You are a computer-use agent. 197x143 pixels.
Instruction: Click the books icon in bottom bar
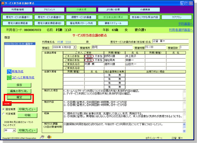tap(49, 137)
